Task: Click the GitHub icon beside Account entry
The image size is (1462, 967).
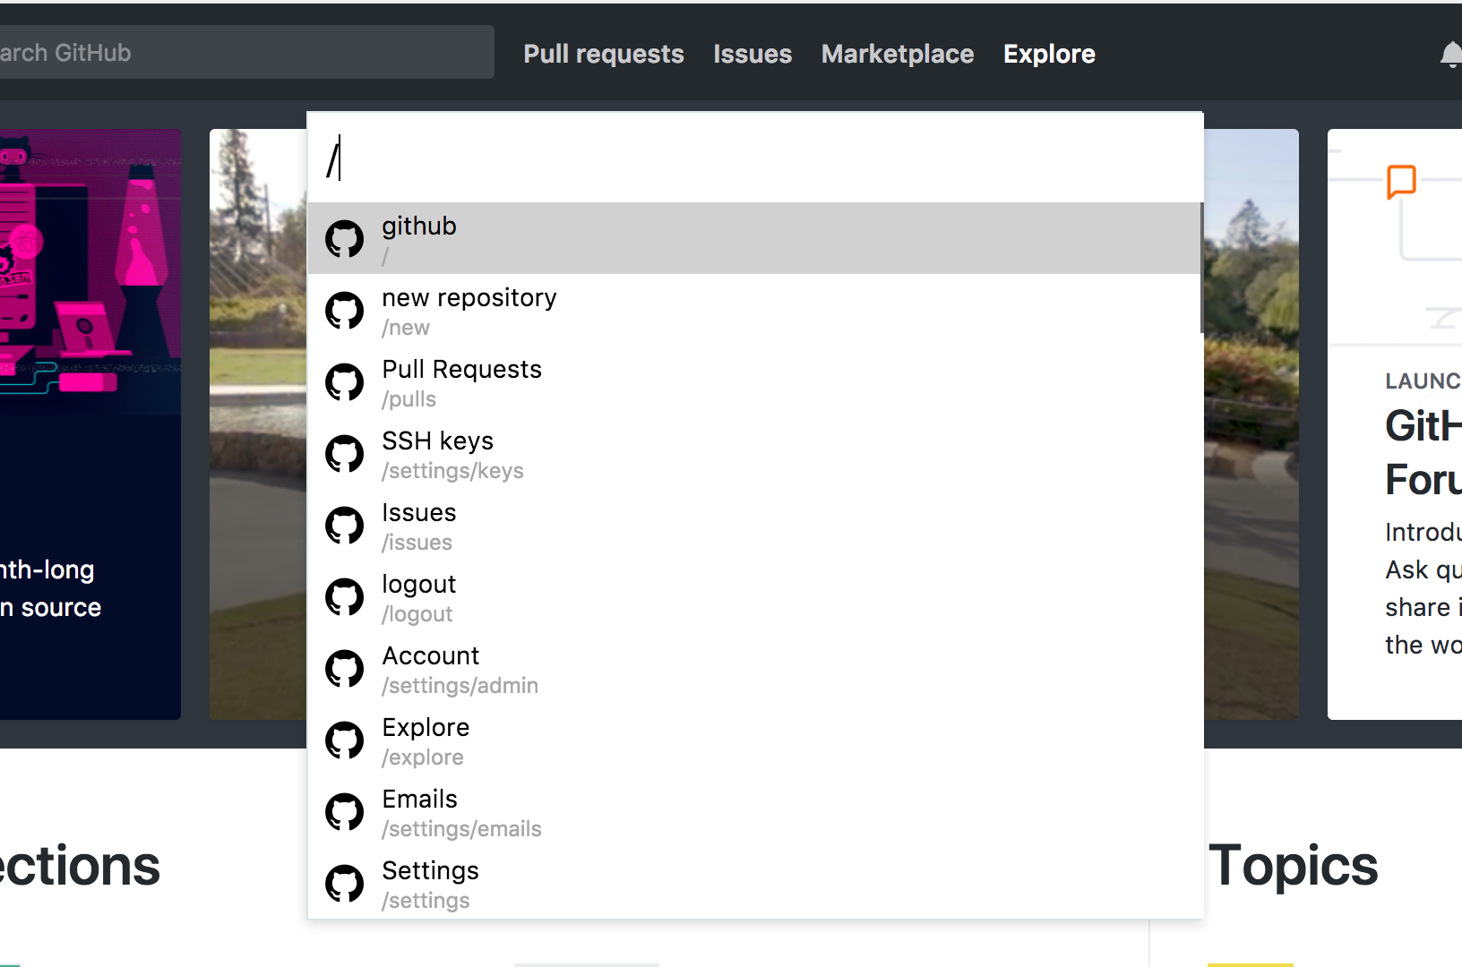Action: (344, 669)
